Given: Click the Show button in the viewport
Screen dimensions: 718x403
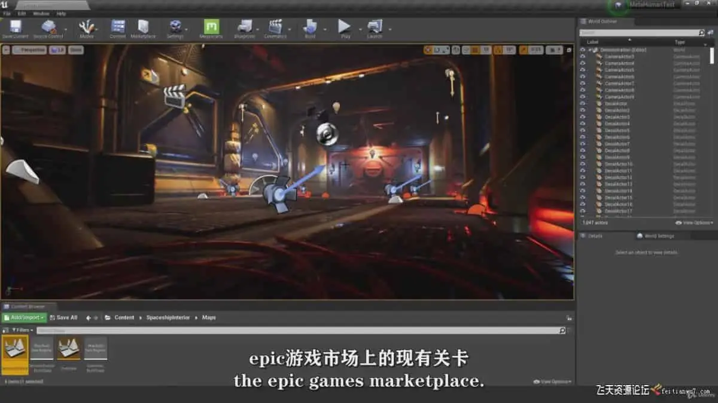Looking at the screenshot, I should click(x=75, y=50).
